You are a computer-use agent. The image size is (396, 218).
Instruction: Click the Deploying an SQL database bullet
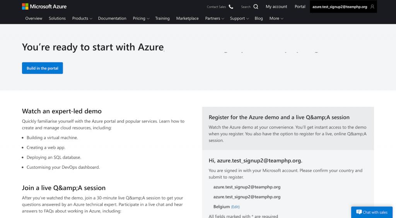click(54, 157)
